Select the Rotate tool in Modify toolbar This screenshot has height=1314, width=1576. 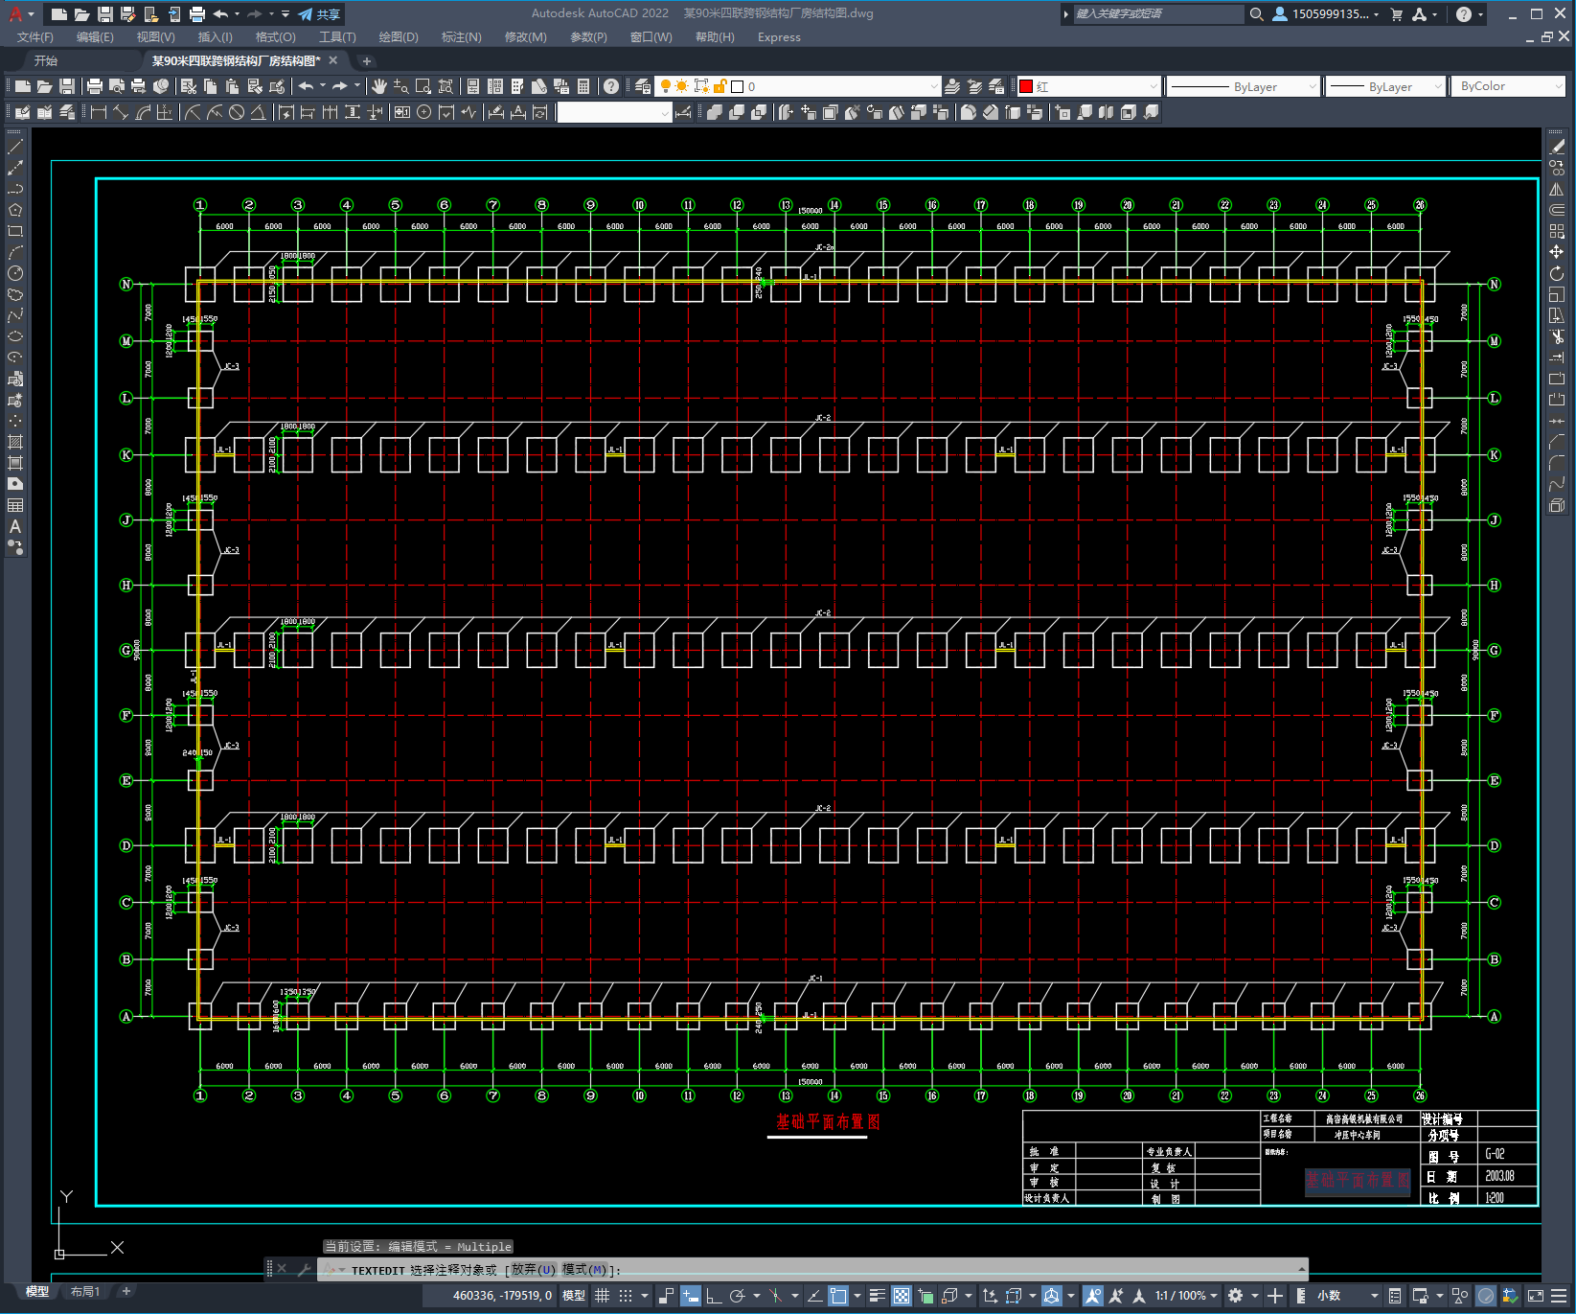point(1557,273)
